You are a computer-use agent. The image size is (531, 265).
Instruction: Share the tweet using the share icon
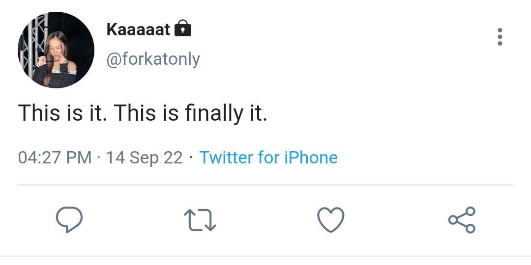[462, 220]
